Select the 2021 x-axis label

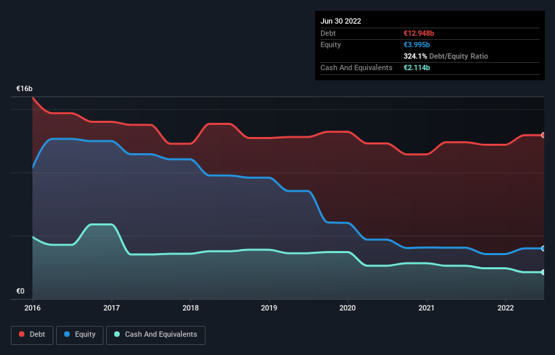coord(427,308)
